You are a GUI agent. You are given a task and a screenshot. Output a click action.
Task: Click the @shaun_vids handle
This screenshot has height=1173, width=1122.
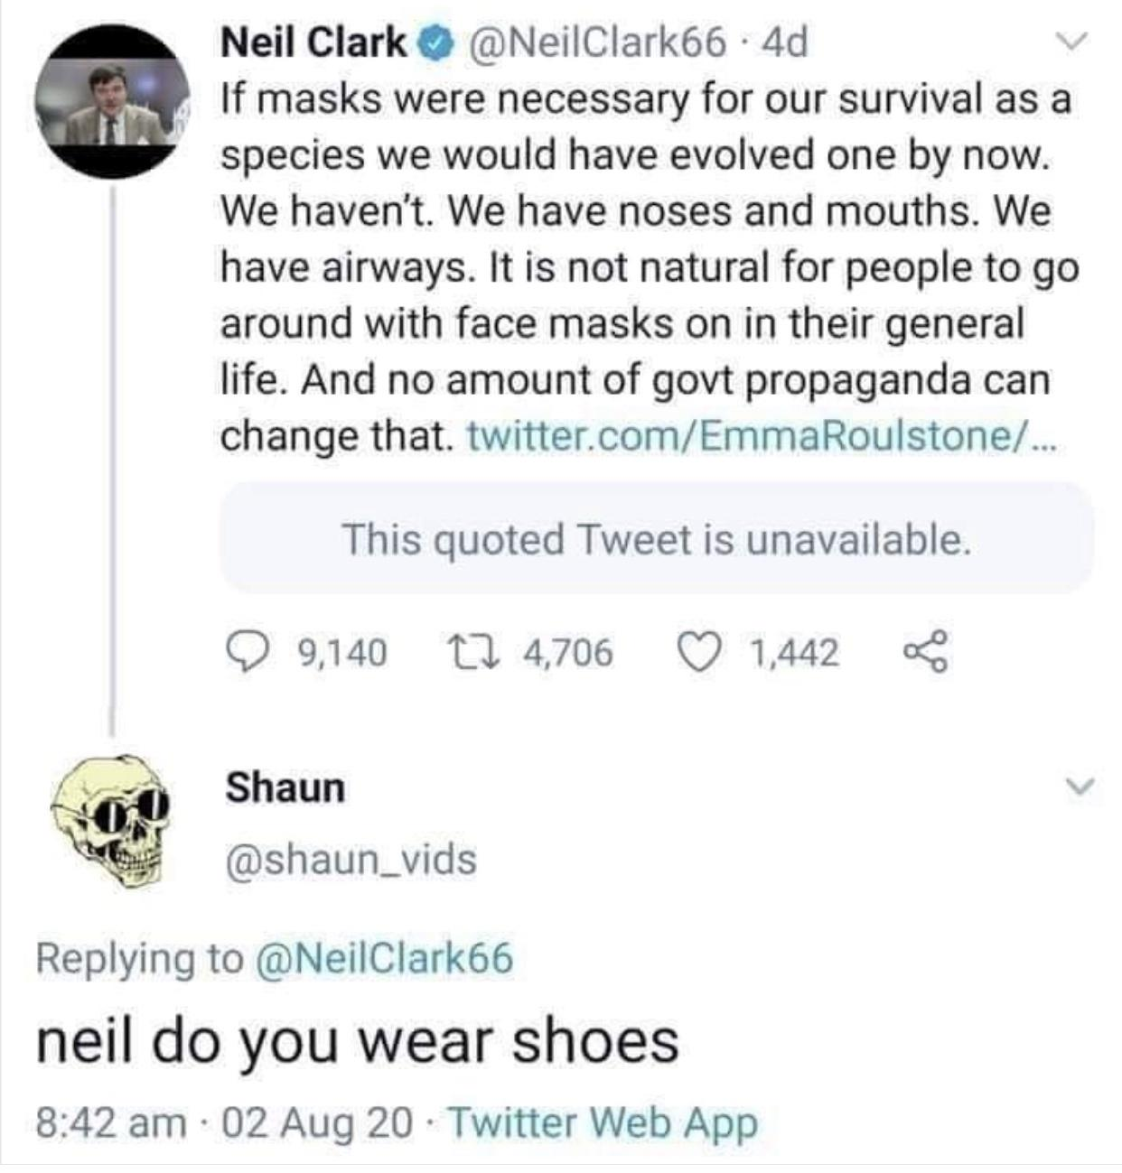(351, 859)
